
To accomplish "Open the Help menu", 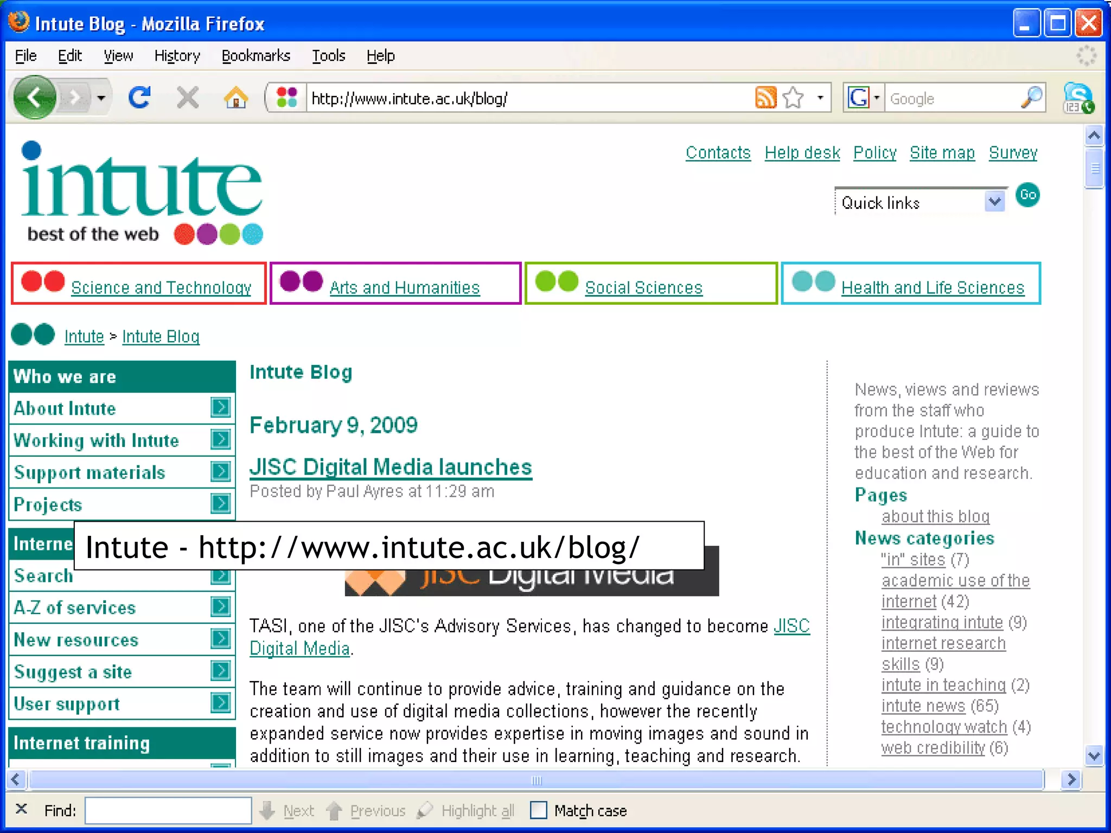I will coord(380,56).
